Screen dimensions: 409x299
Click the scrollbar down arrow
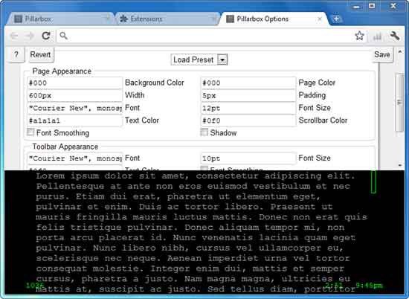click(x=400, y=165)
